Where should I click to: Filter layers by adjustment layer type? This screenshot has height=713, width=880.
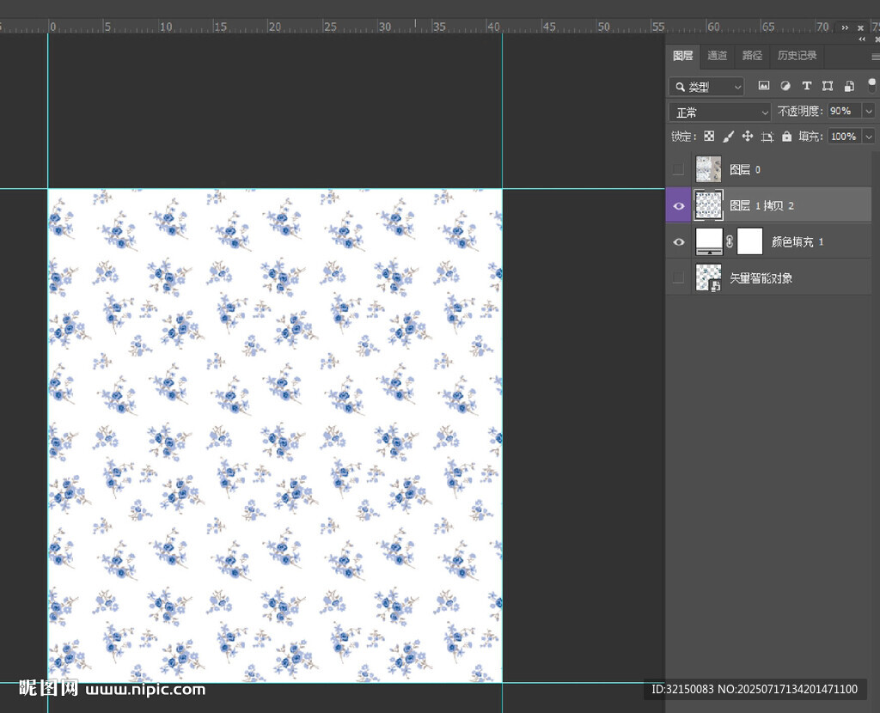pyautogui.click(x=785, y=86)
